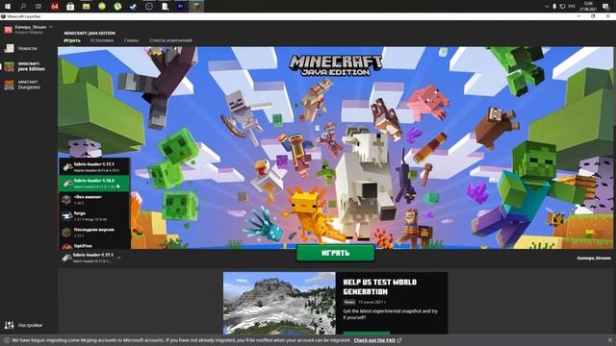Show hidden system tray icons
Viewport: 616px width, 346px height.
[547, 7]
